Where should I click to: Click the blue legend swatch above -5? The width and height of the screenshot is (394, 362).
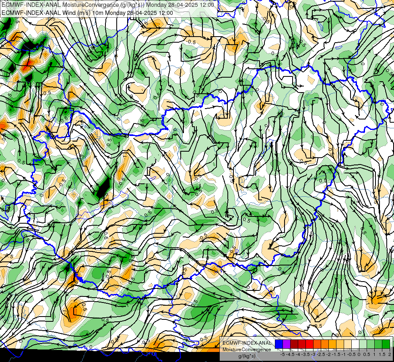coord(279,344)
